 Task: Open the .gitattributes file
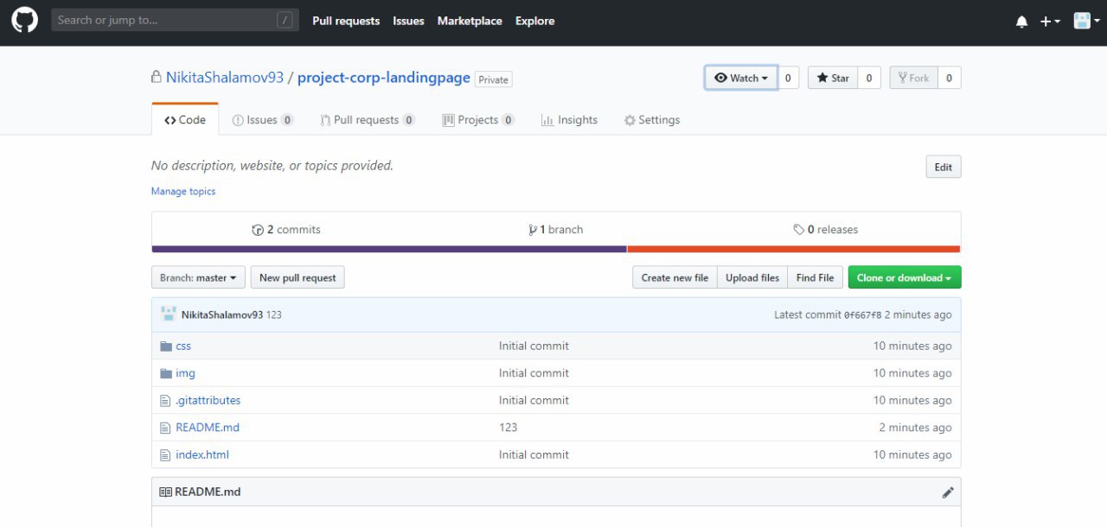(208, 401)
